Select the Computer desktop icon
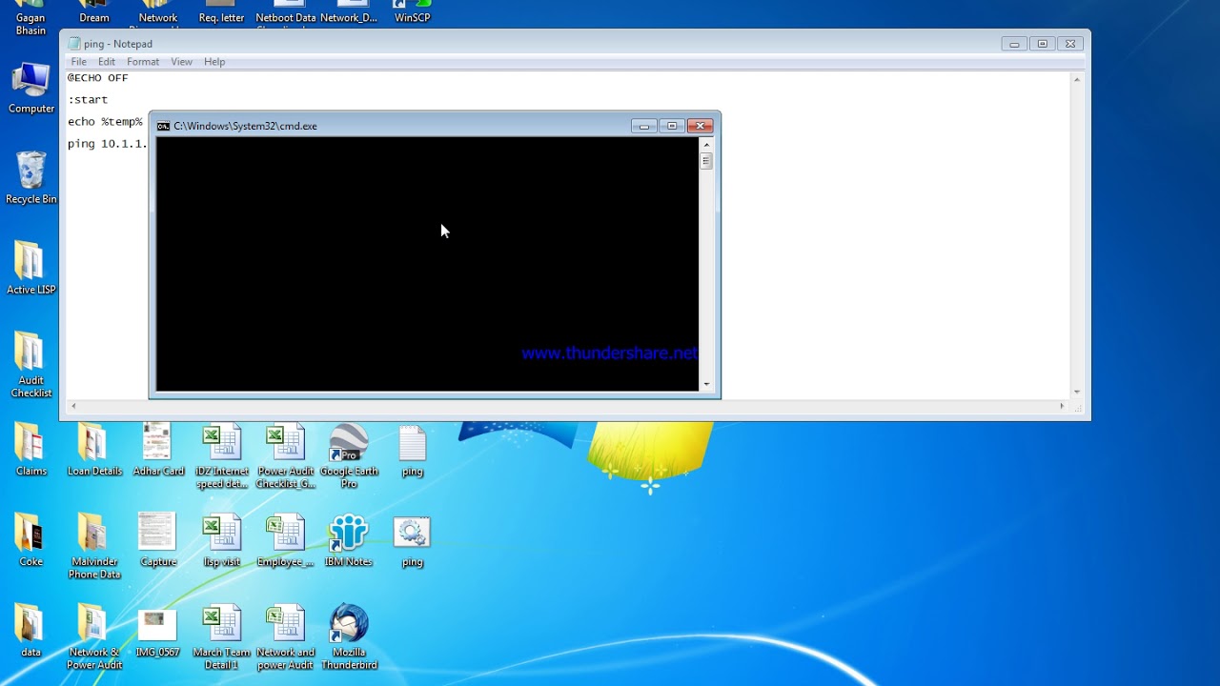This screenshot has height=686, width=1220. click(x=30, y=89)
